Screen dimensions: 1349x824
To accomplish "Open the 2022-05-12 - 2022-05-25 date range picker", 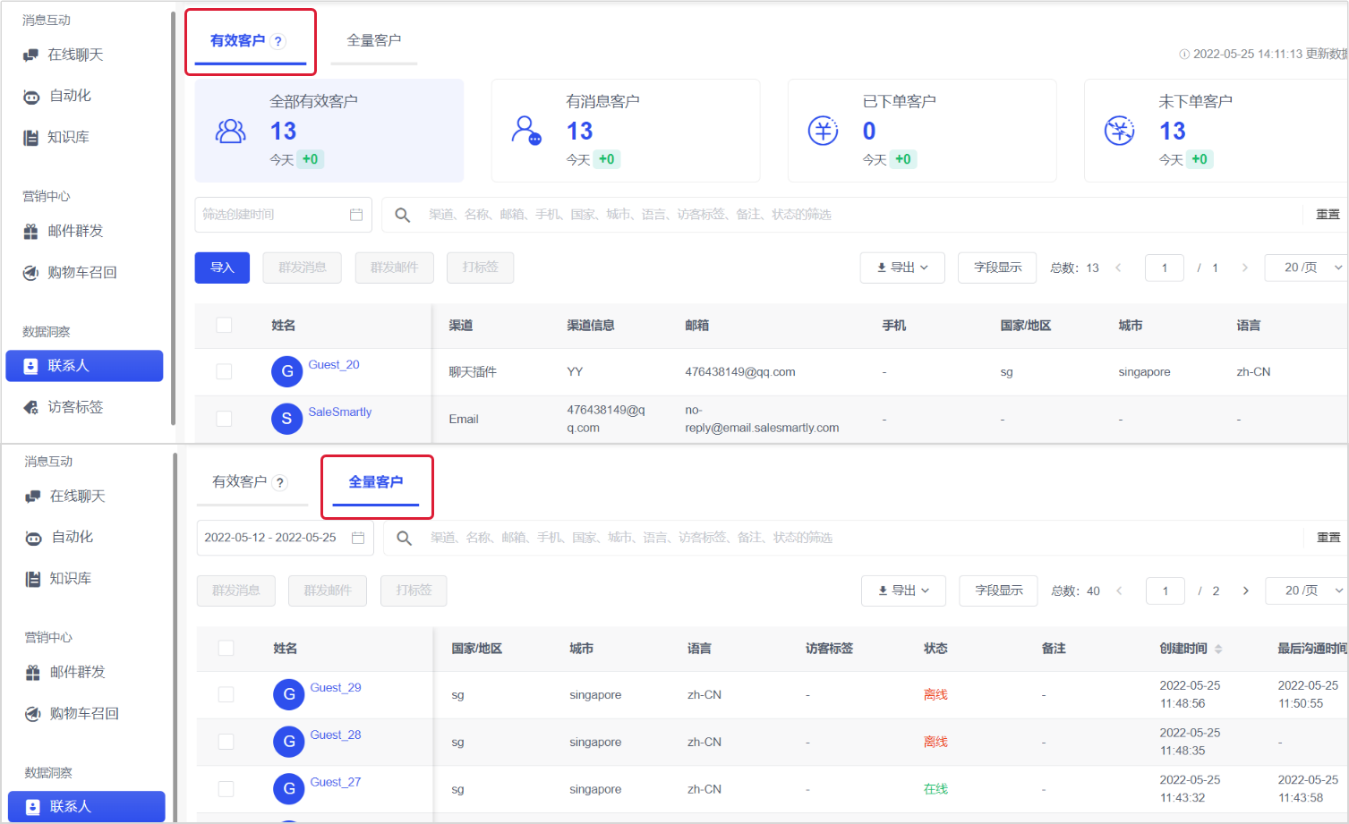I will pos(285,538).
